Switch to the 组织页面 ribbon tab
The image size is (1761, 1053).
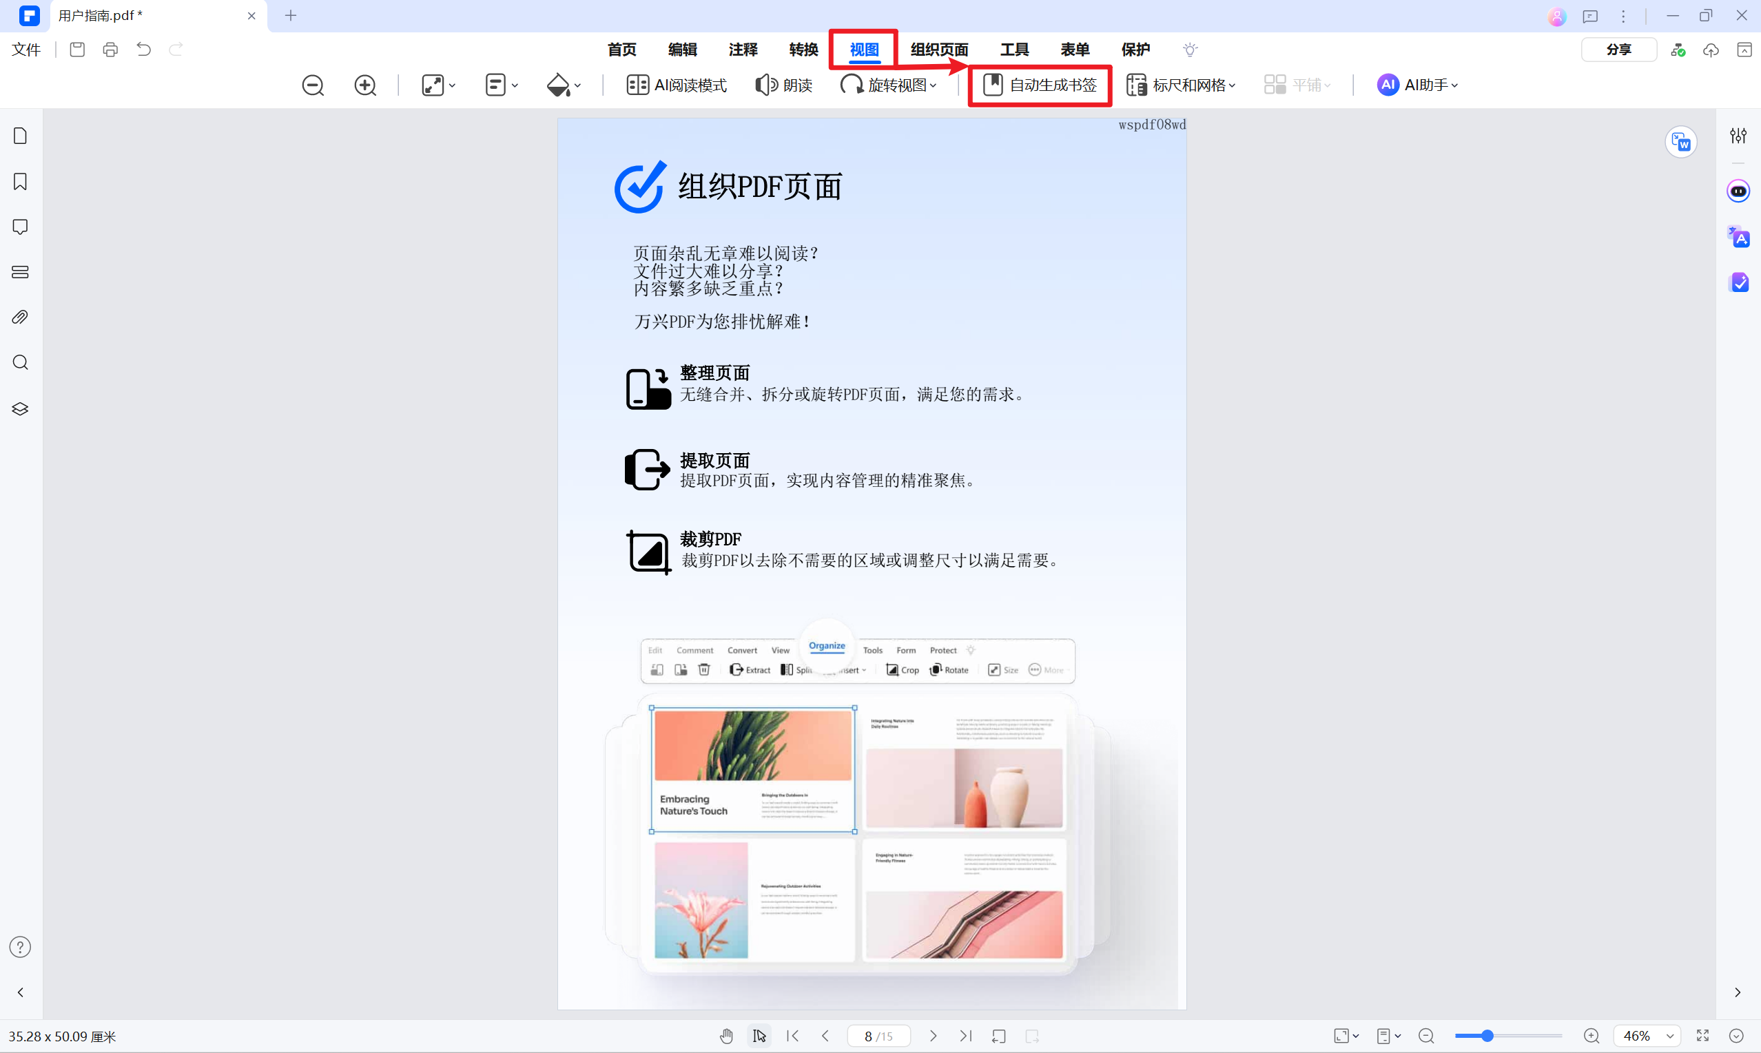pos(939,49)
